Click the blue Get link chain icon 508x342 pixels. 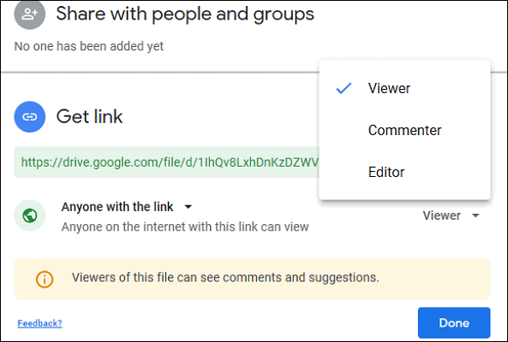pos(29,116)
